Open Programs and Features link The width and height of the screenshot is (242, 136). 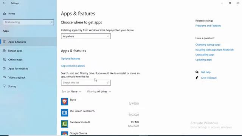click(208, 26)
